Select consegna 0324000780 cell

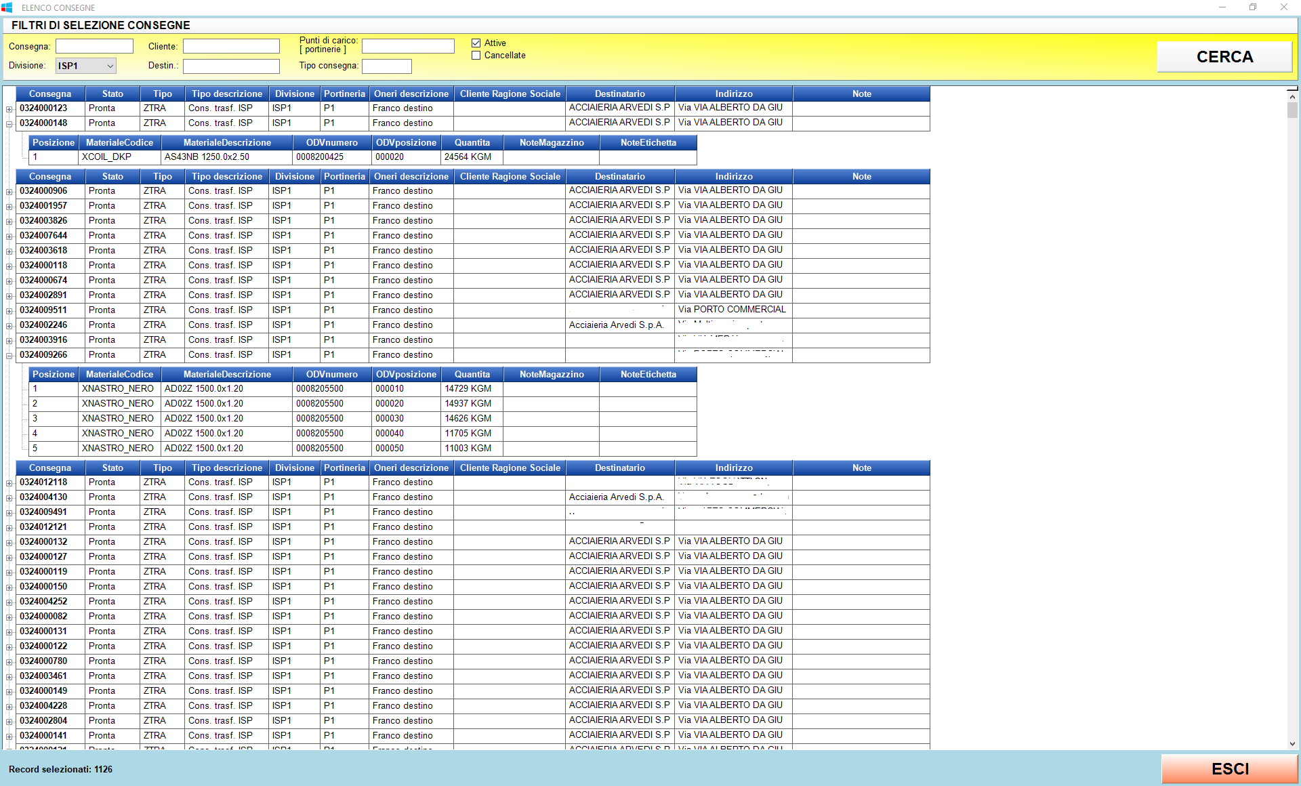point(50,661)
